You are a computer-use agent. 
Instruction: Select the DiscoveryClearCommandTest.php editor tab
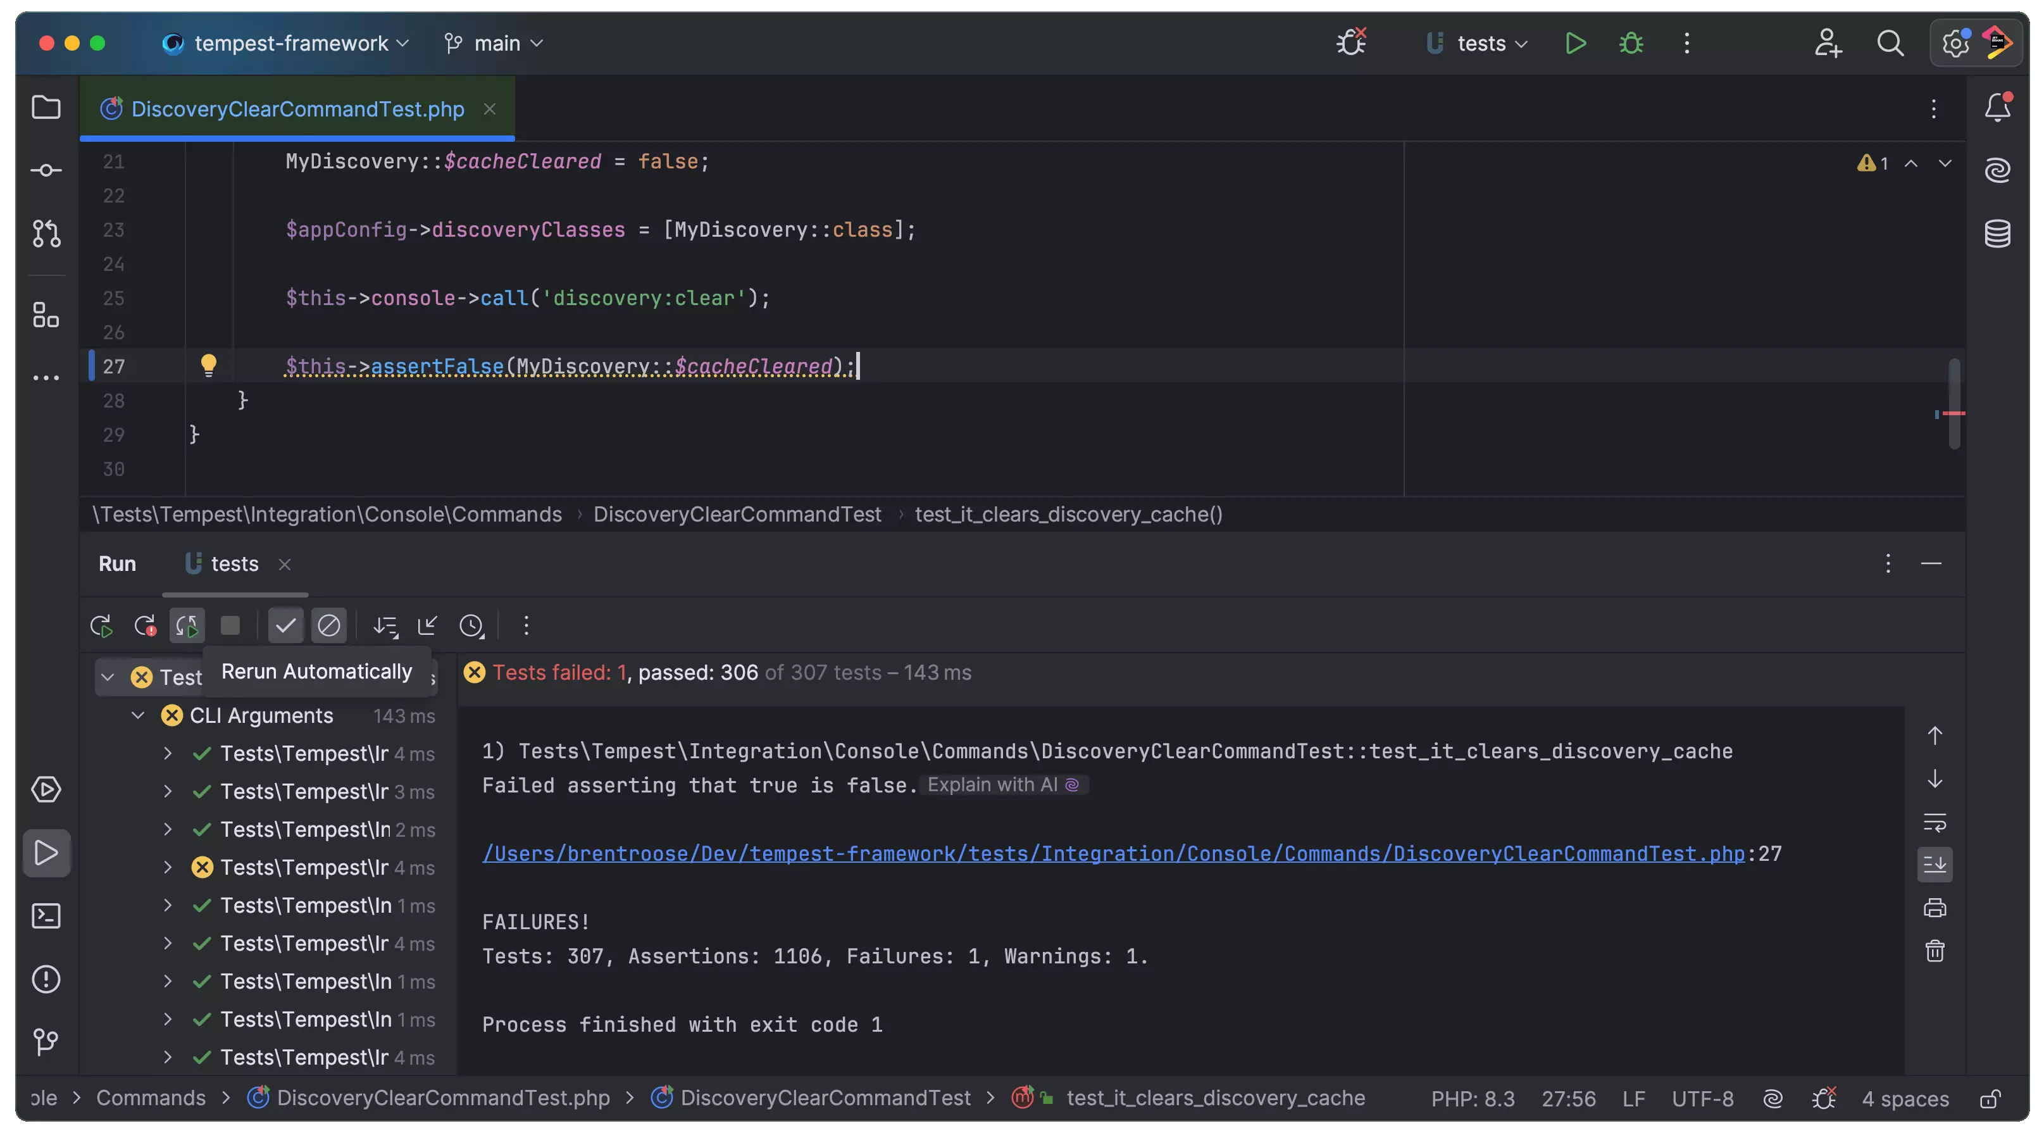click(297, 109)
